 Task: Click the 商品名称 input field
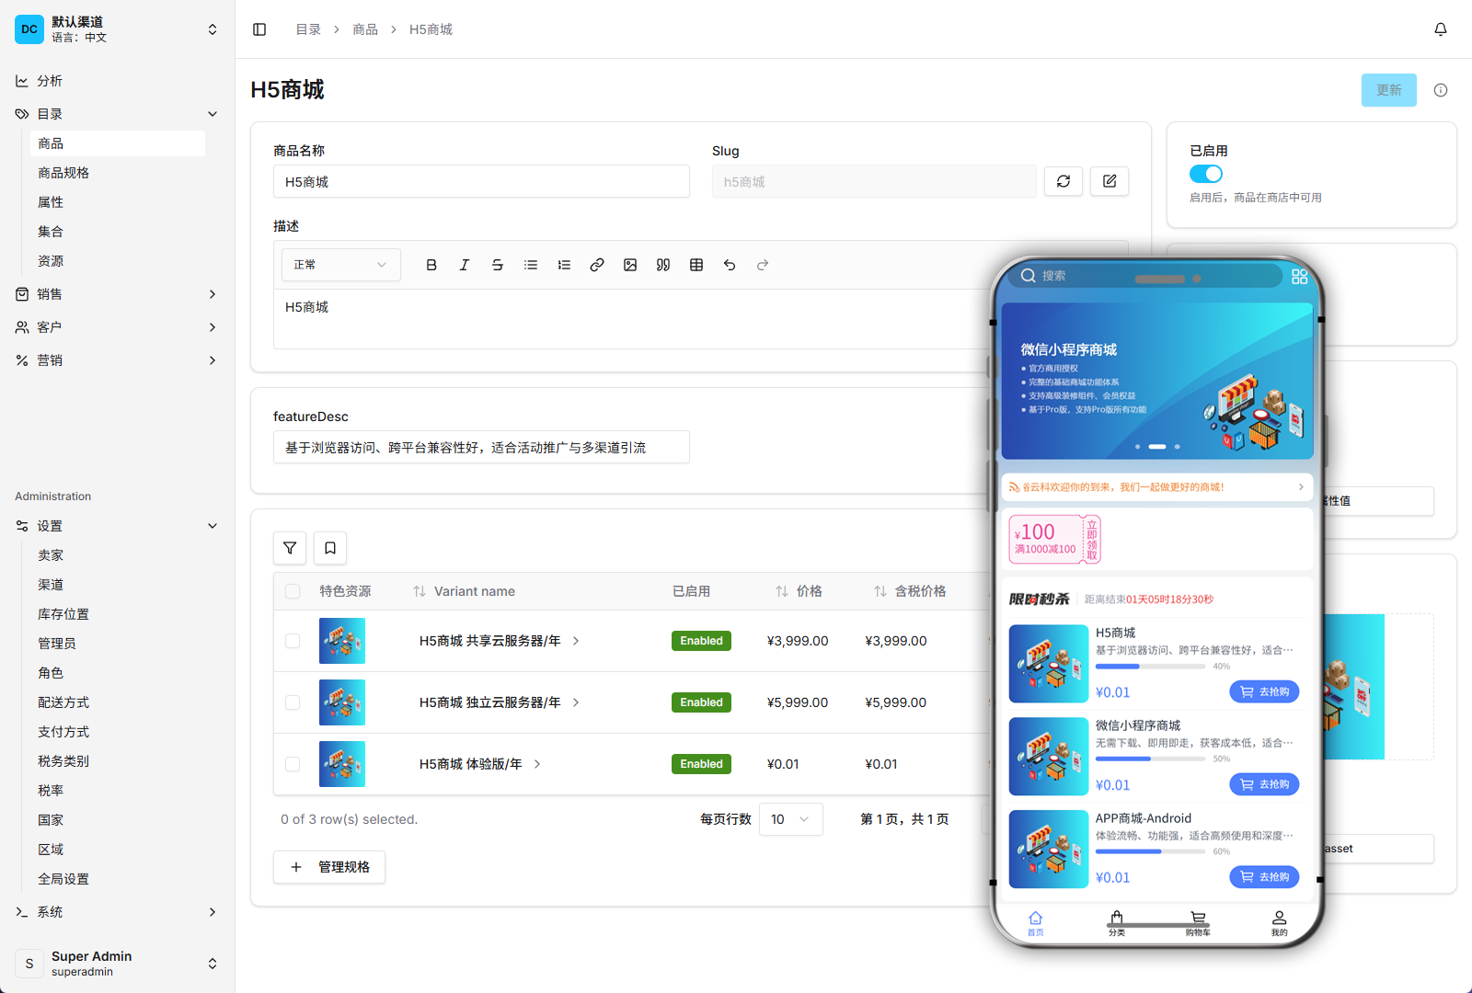tap(481, 182)
